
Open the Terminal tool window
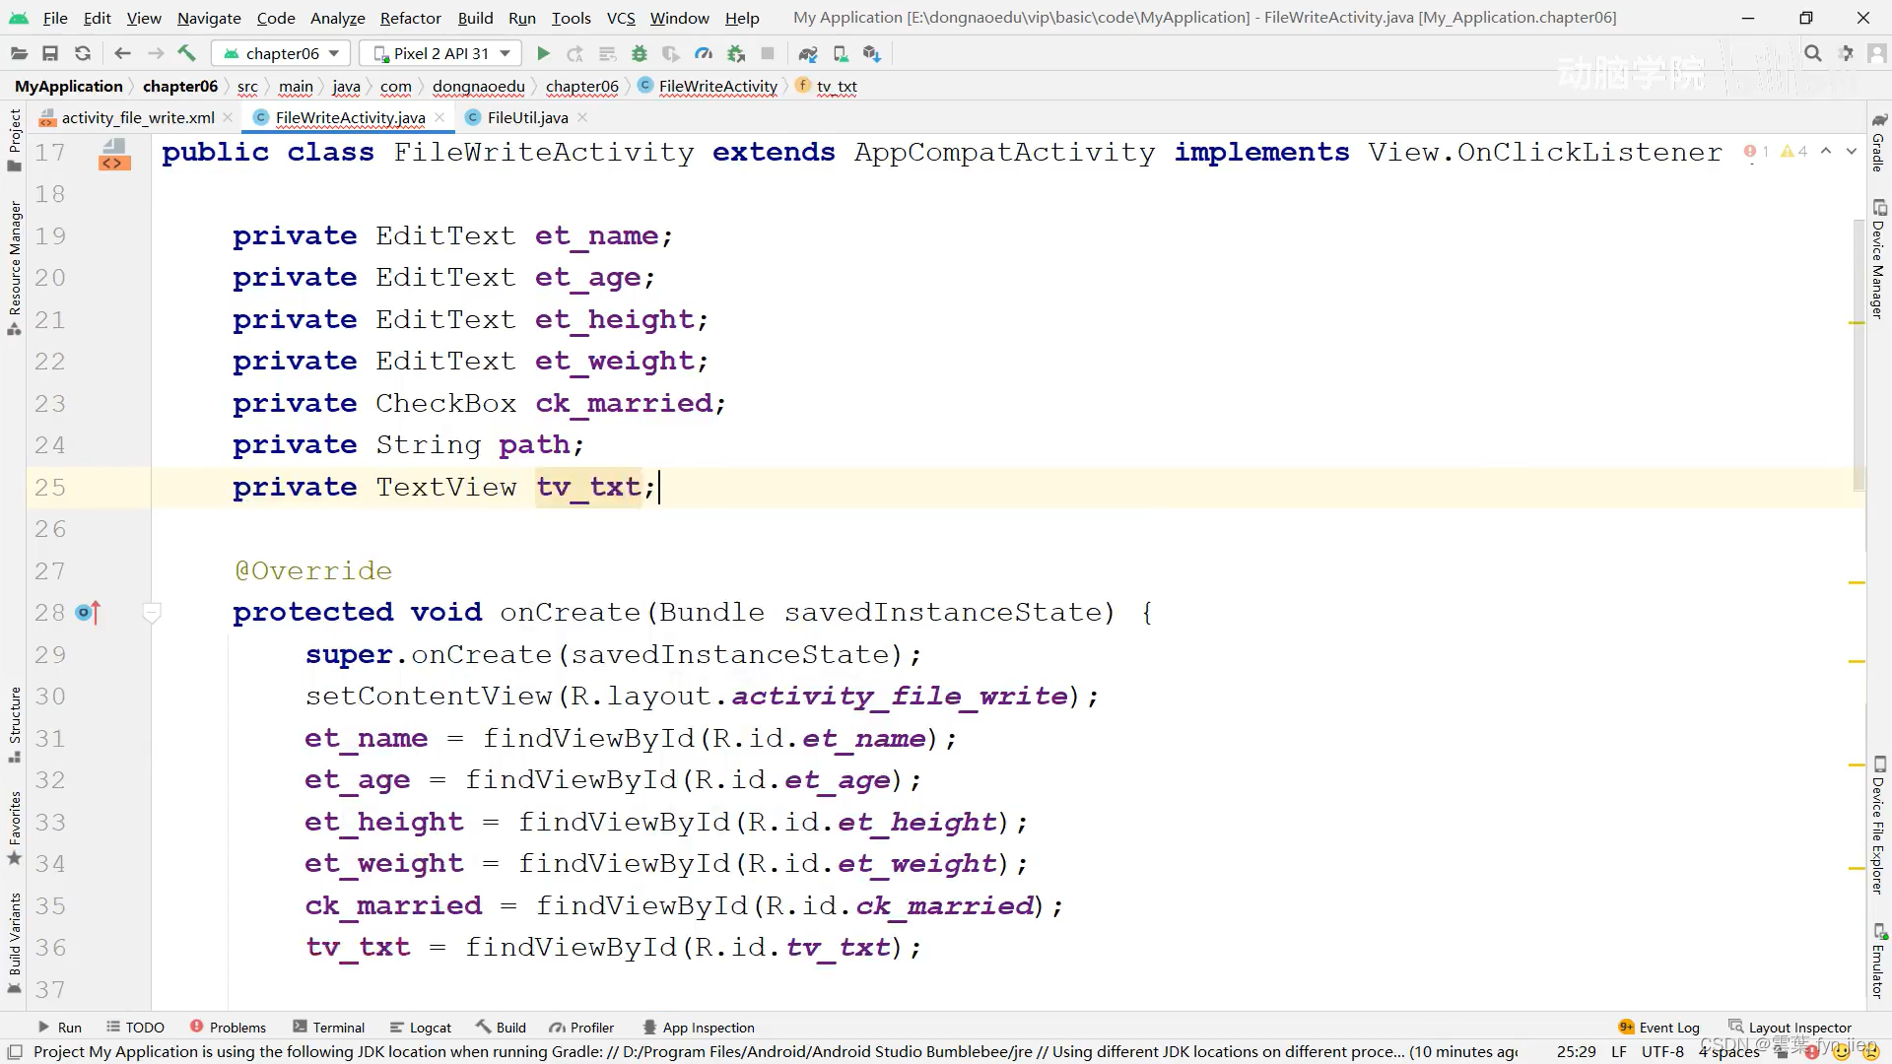pos(329,1028)
